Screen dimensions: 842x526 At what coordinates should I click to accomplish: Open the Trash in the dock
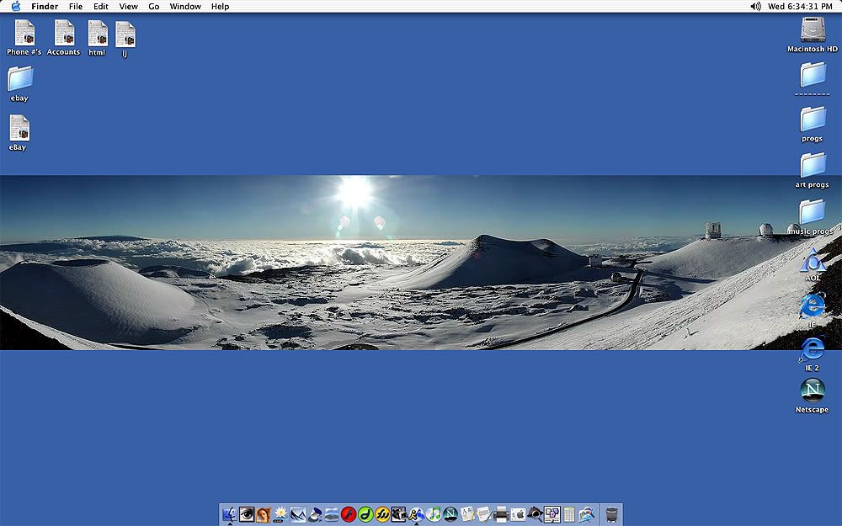611,515
